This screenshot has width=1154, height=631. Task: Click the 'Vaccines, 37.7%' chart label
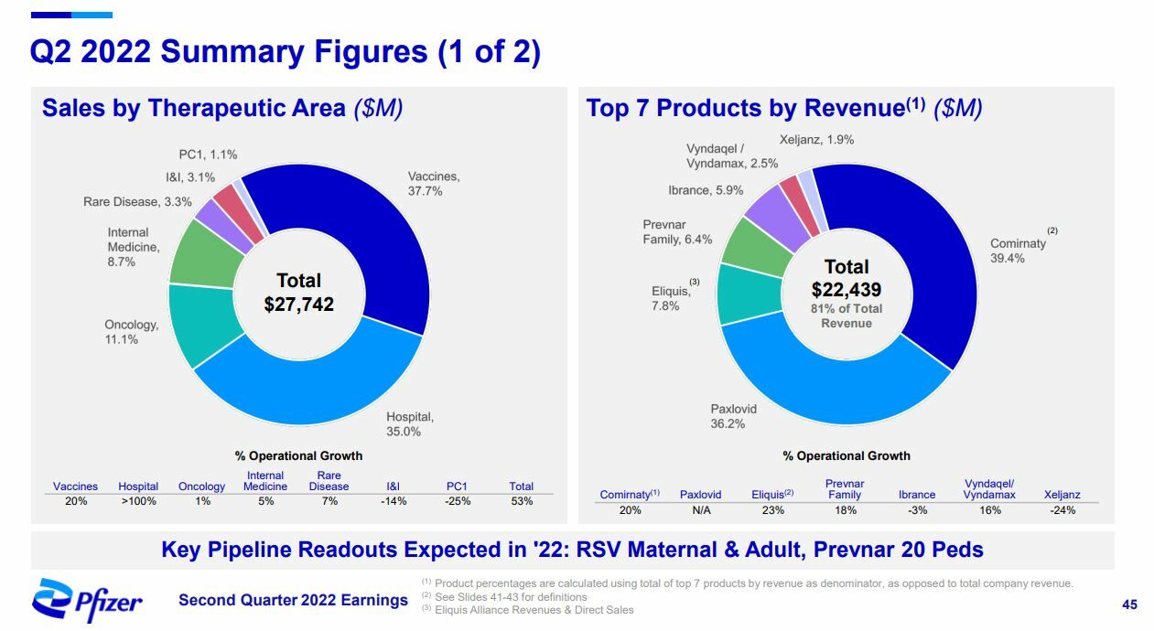coord(434,183)
